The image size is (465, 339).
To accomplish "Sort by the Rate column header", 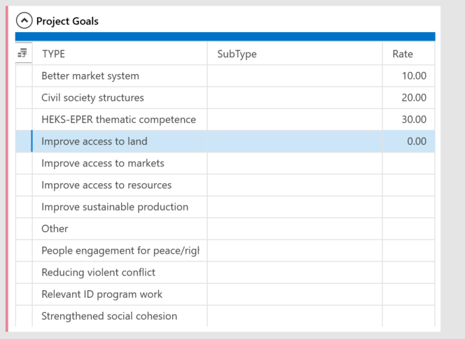I will [x=408, y=54].
